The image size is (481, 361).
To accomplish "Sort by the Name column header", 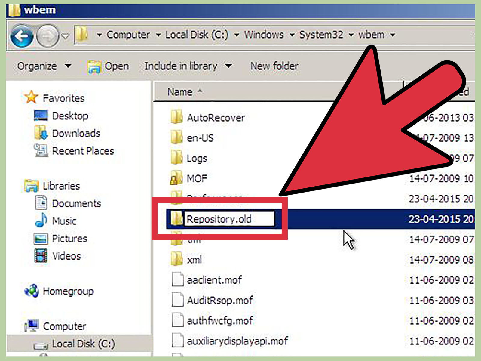I will click(180, 92).
